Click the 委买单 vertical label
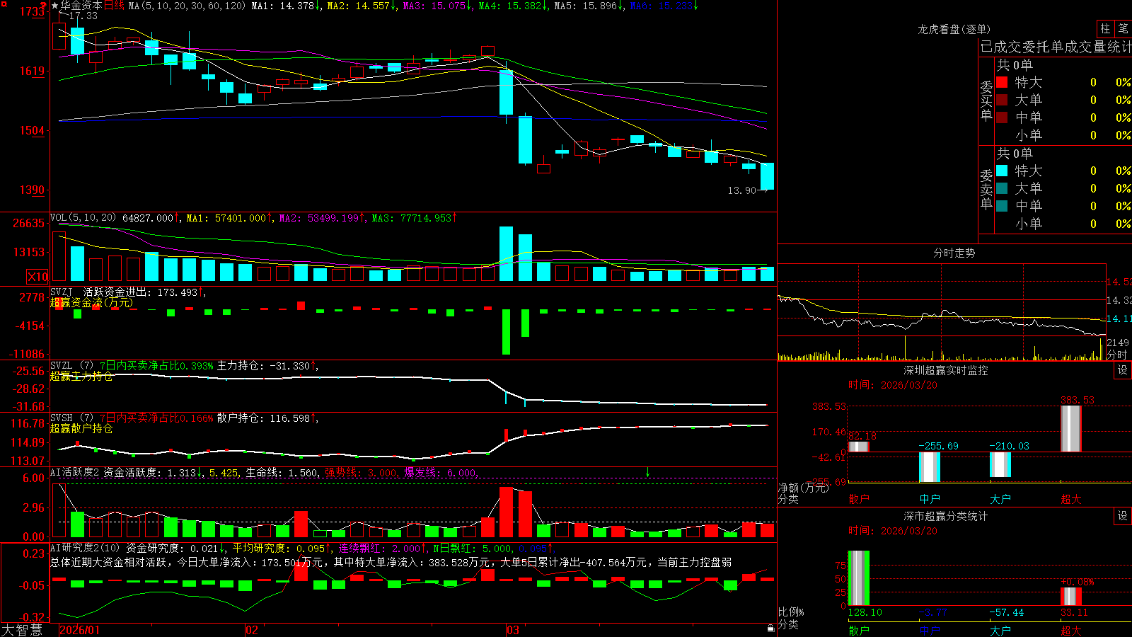The width and height of the screenshot is (1132, 637). [986, 101]
